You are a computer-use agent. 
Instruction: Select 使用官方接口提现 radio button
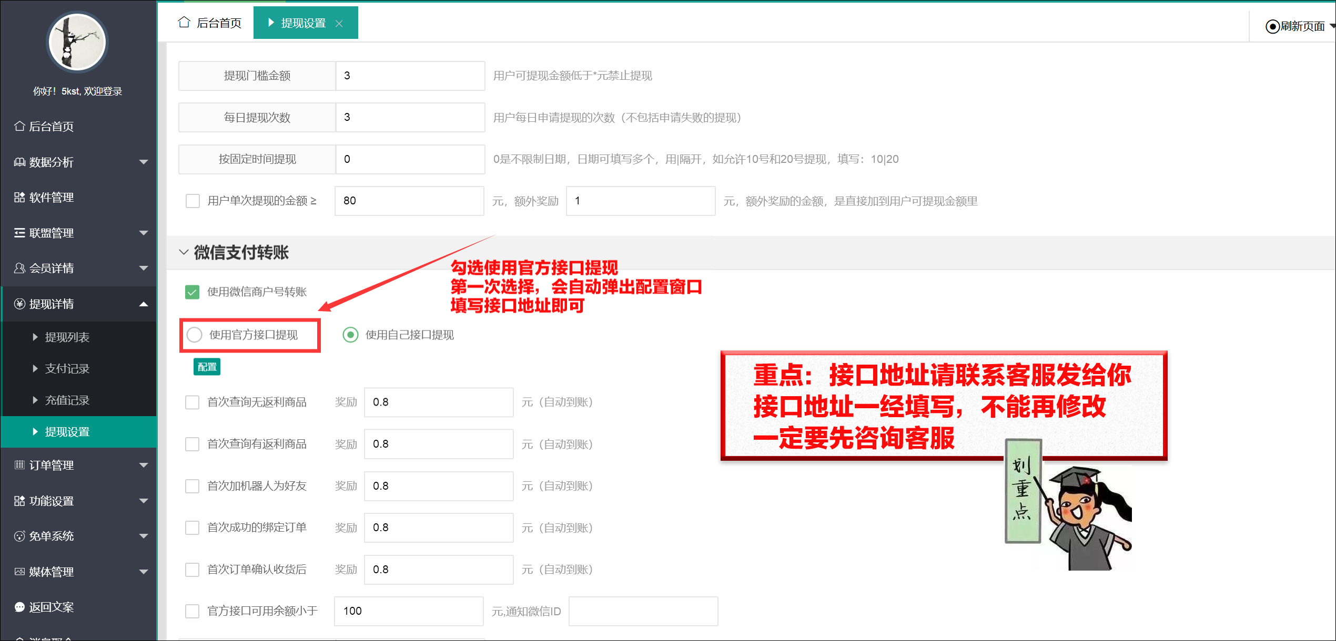point(195,335)
